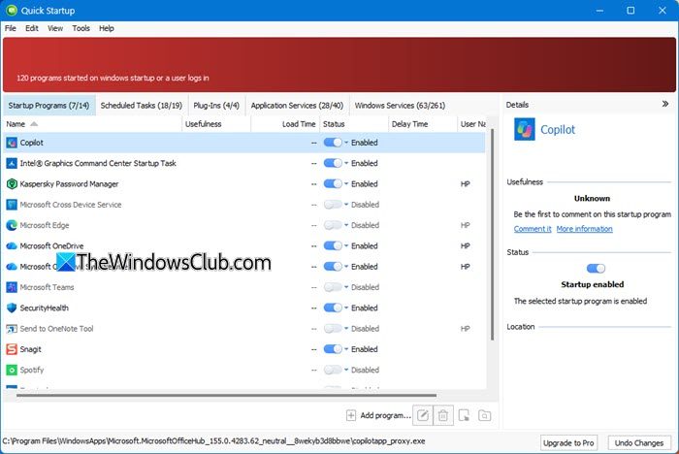Sort by the Load Time column header

285,124
